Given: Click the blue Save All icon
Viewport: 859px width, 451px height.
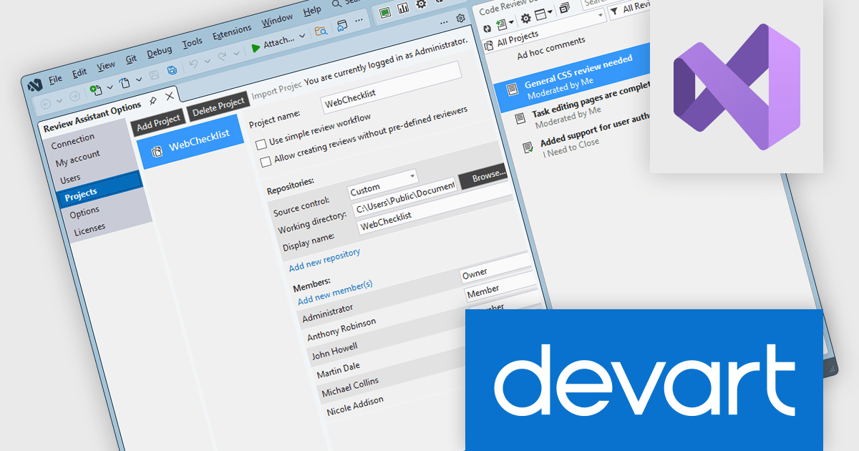Looking at the screenshot, I should point(172,70).
